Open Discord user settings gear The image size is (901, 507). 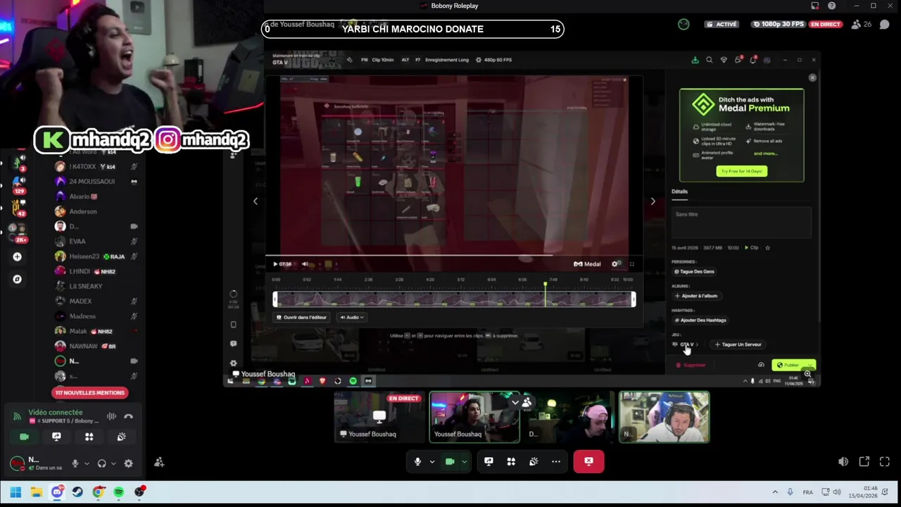click(128, 463)
